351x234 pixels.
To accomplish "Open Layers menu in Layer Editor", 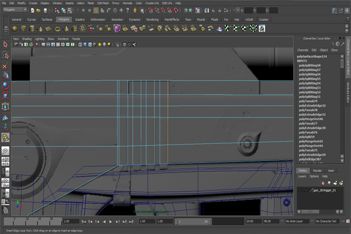I will pos(302,176).
